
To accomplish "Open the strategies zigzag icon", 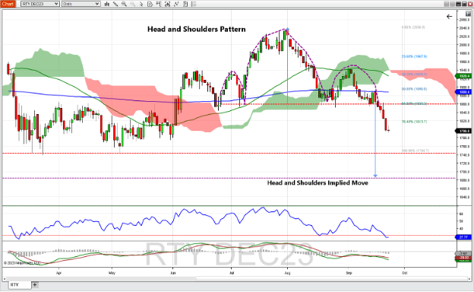I will pyautogui.click(x=176, y=4).
